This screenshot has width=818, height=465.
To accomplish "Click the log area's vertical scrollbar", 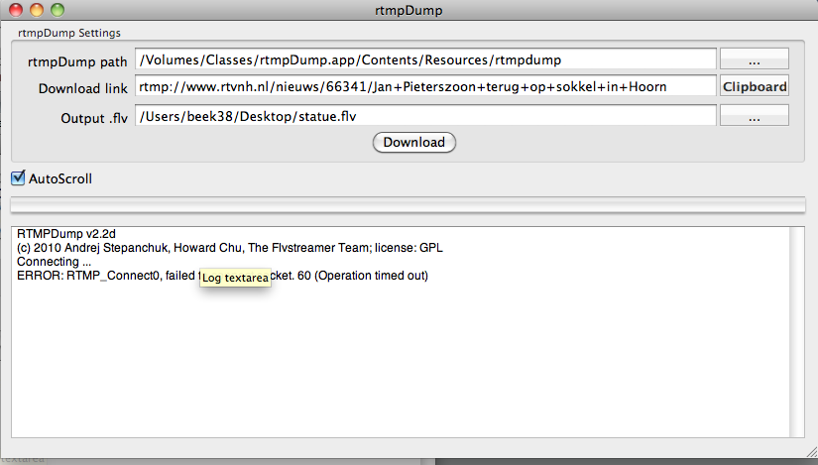I will point(796,332).
